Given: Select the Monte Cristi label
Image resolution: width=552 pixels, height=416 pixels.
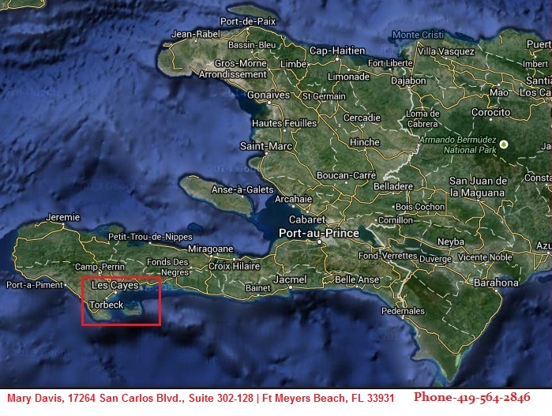Looking at the screenshot, I should coord(416,35).
